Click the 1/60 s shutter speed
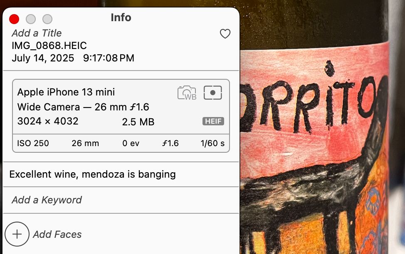405x254 pixels. tap(212, 144)
